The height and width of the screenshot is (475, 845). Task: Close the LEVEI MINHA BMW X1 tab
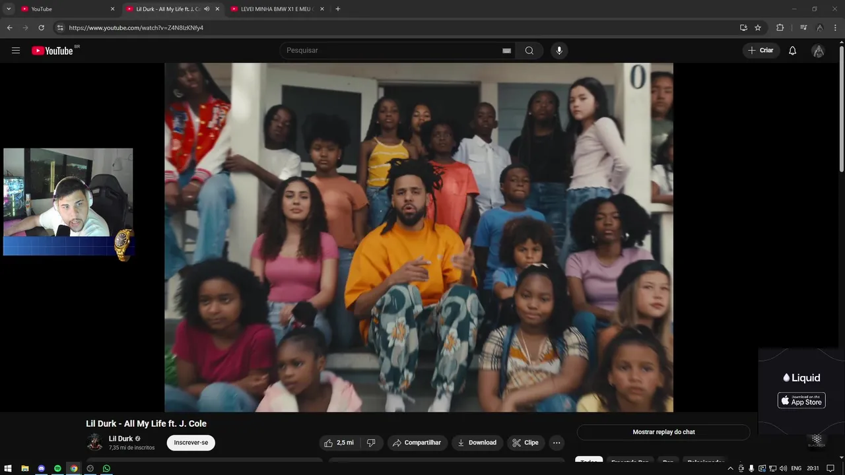322,9
